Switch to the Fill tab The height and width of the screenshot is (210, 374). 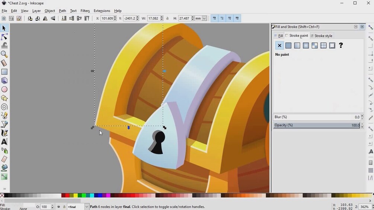click(x=279, y=36)
